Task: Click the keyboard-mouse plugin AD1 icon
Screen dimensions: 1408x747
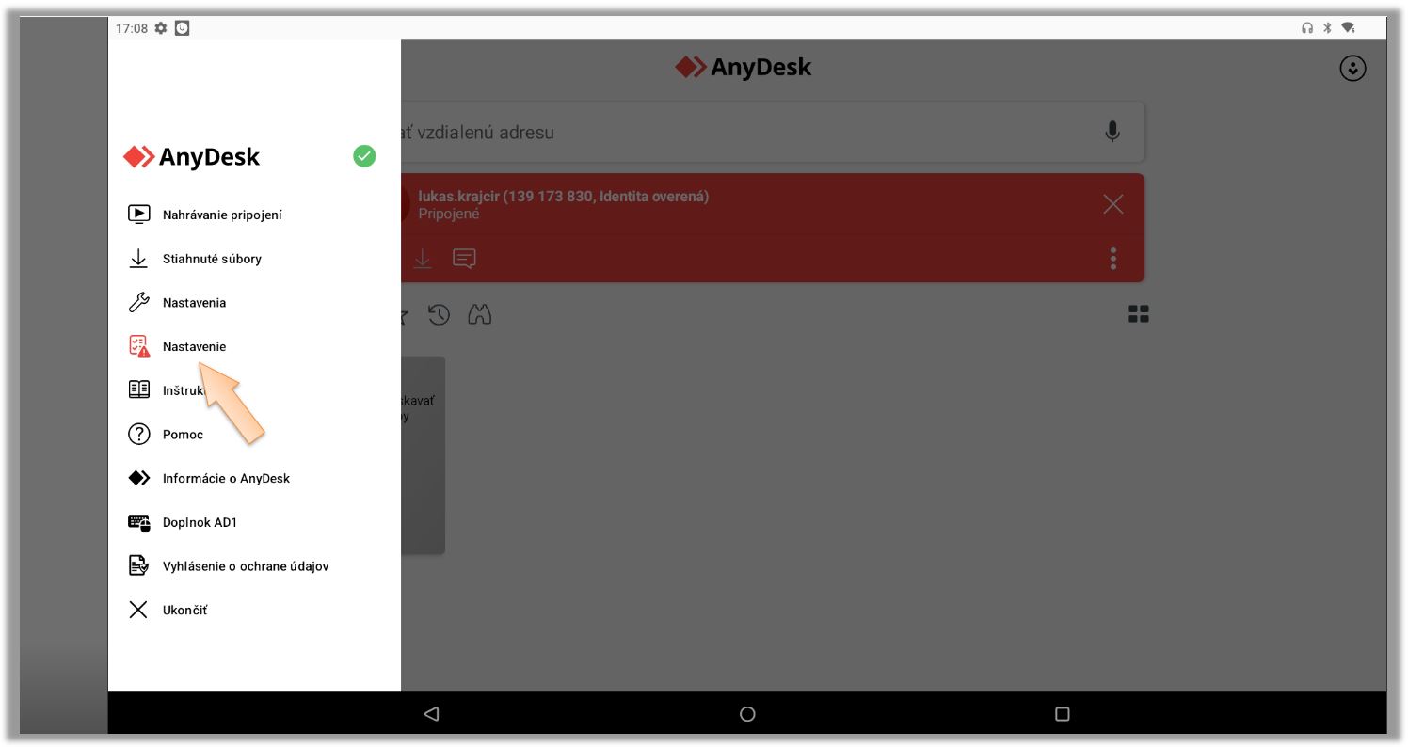Action: click(x=139, y=522)
